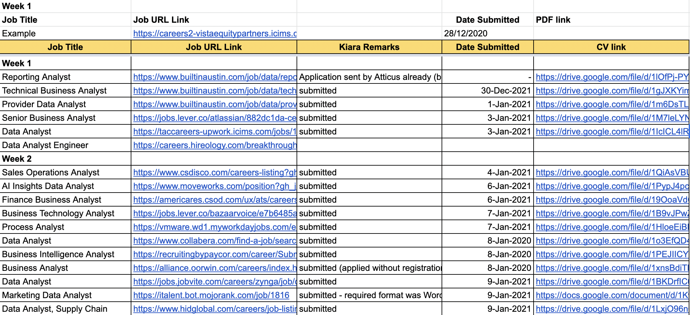690x315 pixels.
Task: Select the yellow "CV link" header cell
Action: coord(611,47)
